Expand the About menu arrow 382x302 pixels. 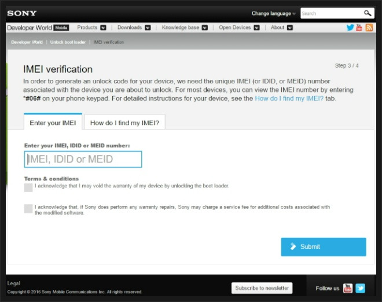pyautogui.click(x=289, y=28)
